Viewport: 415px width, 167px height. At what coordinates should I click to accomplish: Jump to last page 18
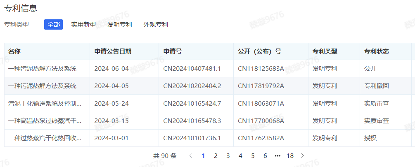pyautogui.click(x=290, y=156)
